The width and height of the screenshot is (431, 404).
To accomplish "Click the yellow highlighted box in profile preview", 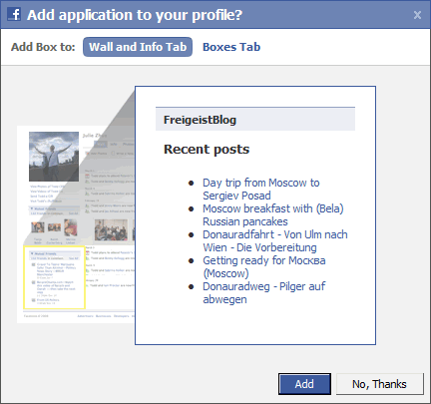I will tap(54, 277).
